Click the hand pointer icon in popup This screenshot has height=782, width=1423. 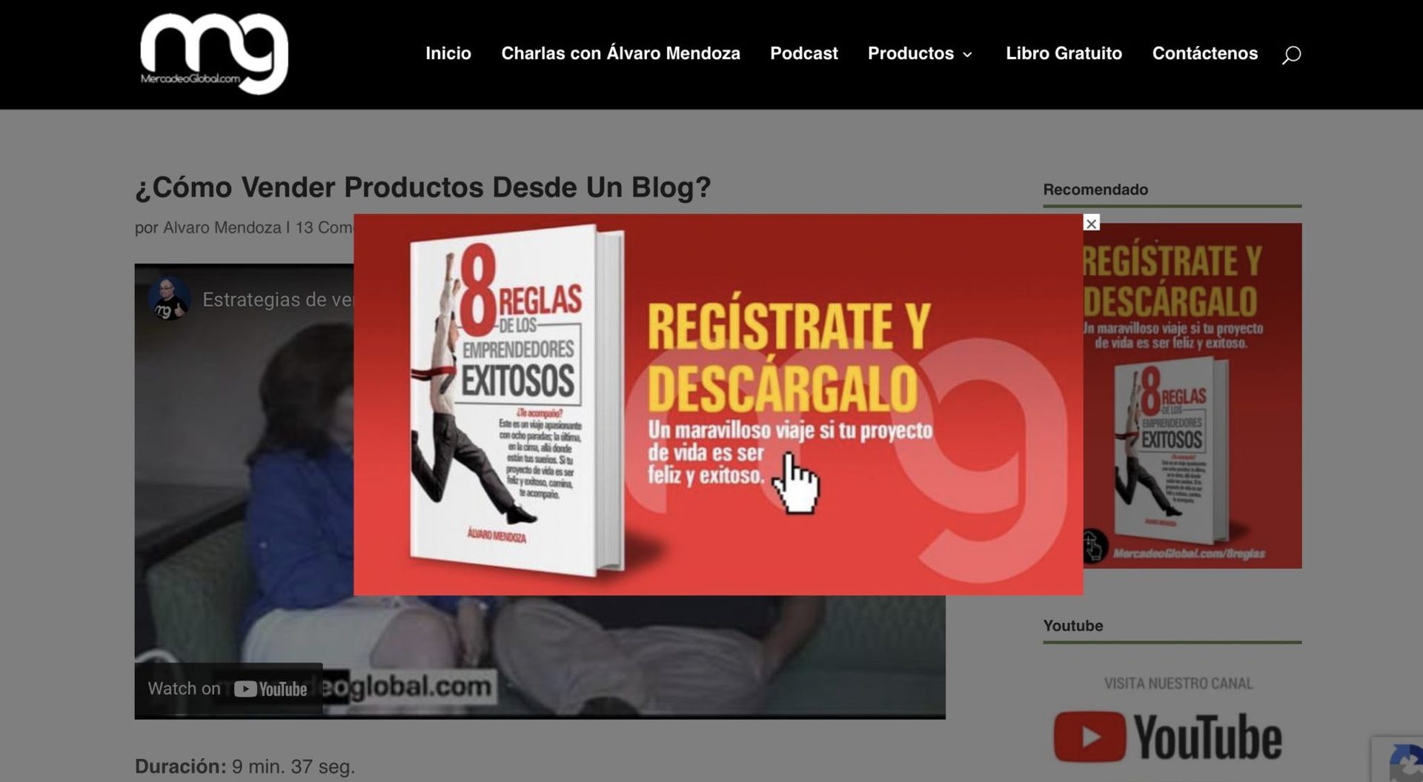[796, 484]
